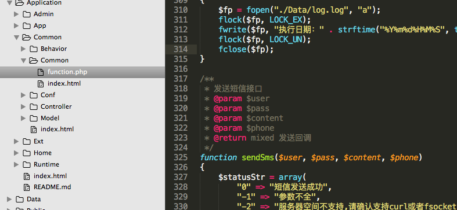Open index.html below the Model folder

tap(57, 129)
